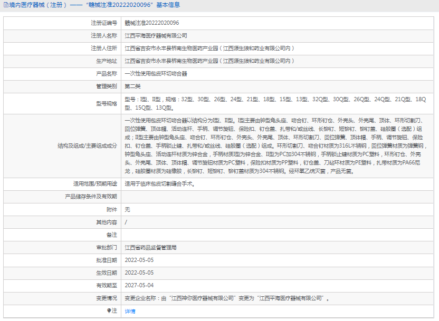
Task: Click the 生效日期 value 2022-05-05
Action: click(x=139, y=273)
